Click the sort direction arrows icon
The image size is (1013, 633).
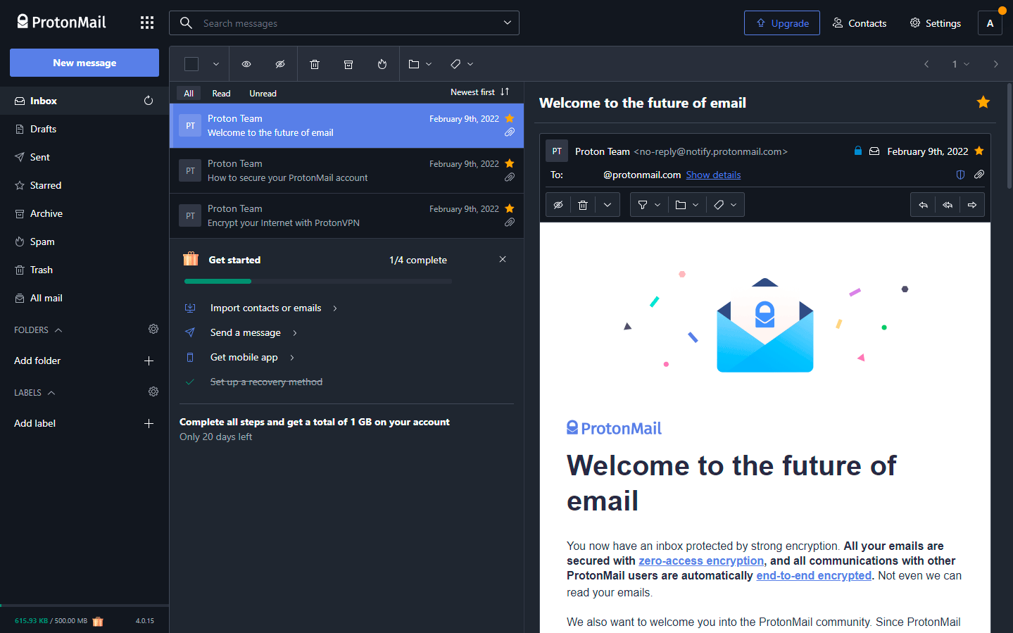(x=505, y=92)
